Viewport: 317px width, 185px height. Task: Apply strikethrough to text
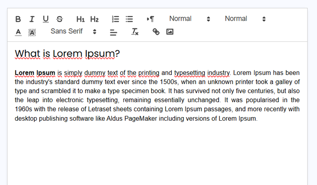(59, 19)
